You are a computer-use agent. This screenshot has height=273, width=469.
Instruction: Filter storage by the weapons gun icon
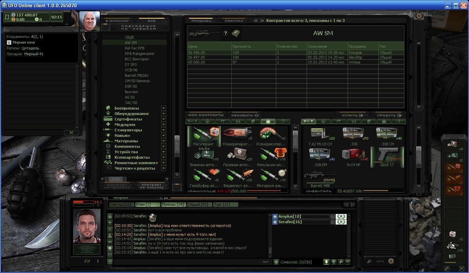coord(223,121)
